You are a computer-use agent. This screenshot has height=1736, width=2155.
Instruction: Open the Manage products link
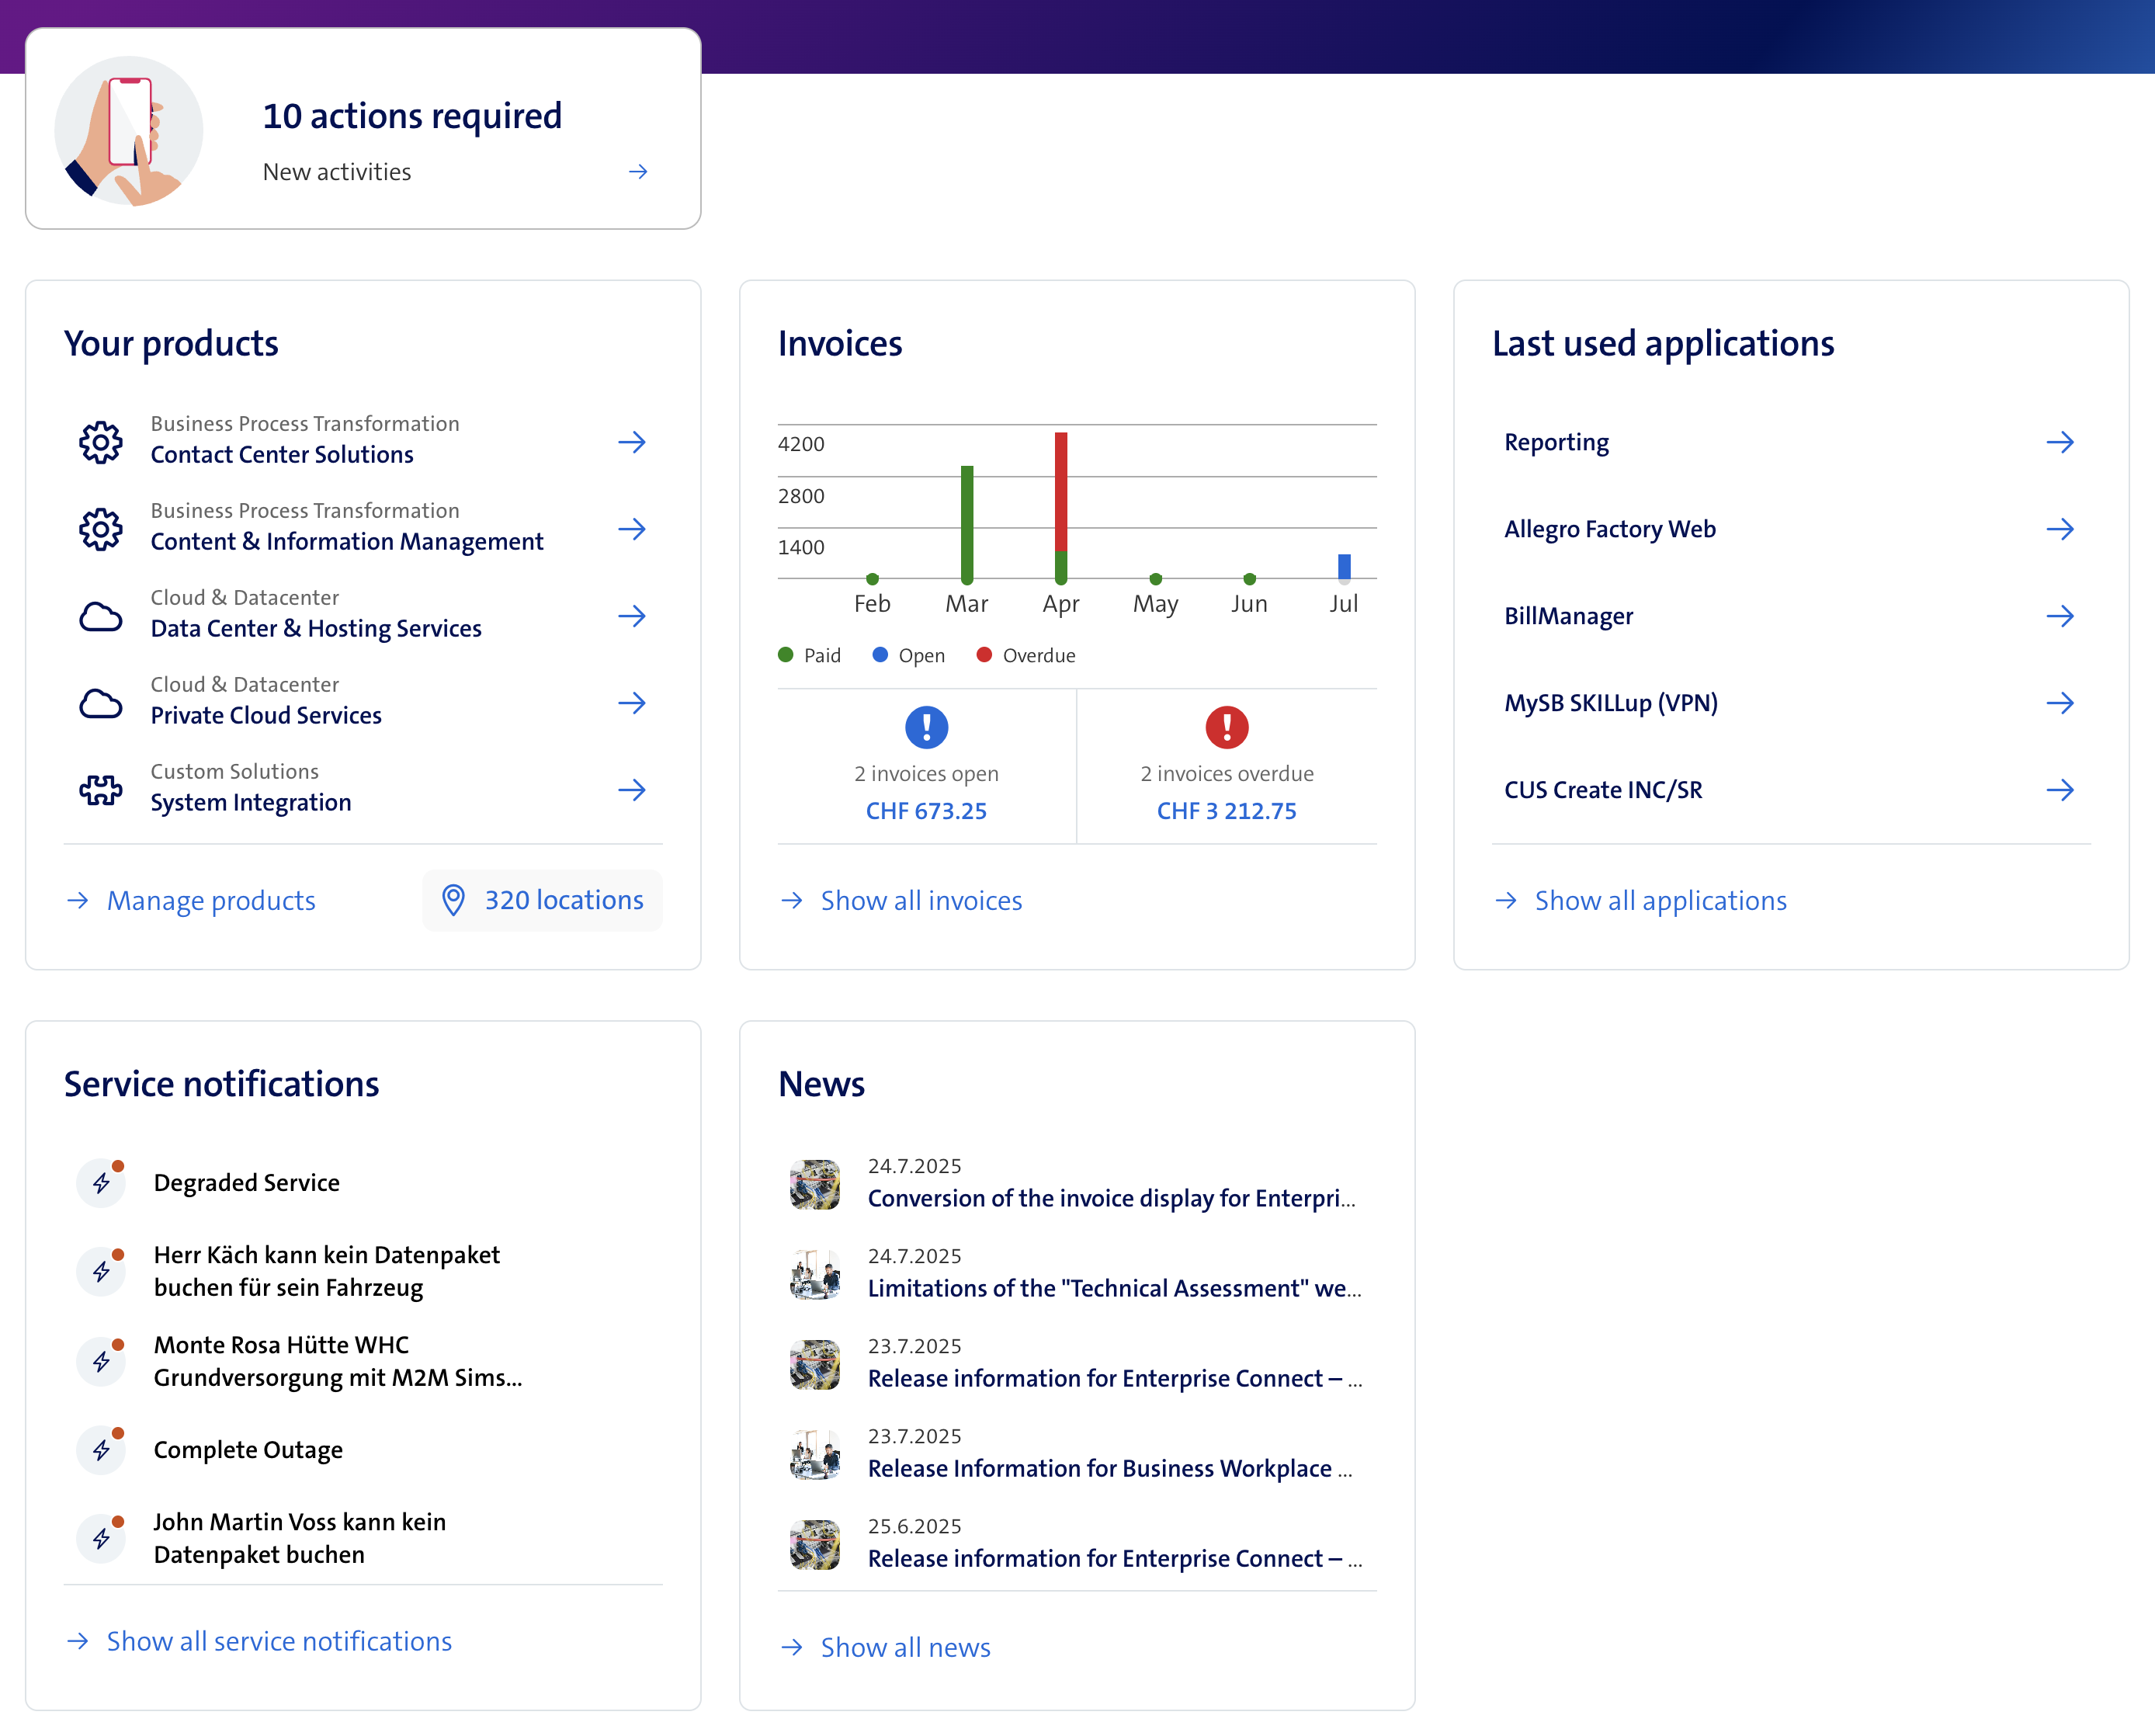211,900
